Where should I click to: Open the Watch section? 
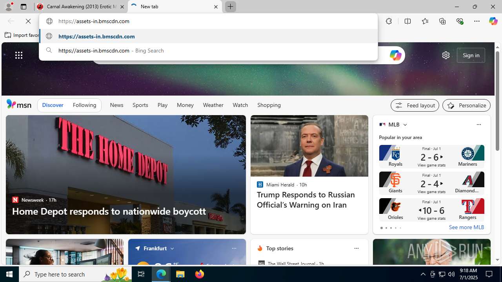click(x=240, y=105)
